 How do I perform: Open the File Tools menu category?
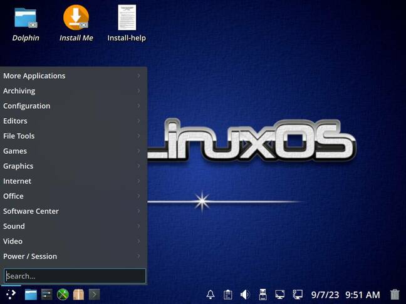[x=73, y=136]
